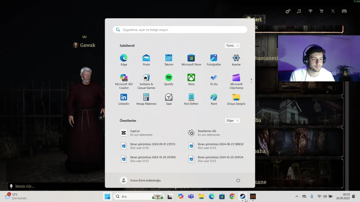
Task: Open Hesap Makinesi calculator
Action: (x=146, y=99)
